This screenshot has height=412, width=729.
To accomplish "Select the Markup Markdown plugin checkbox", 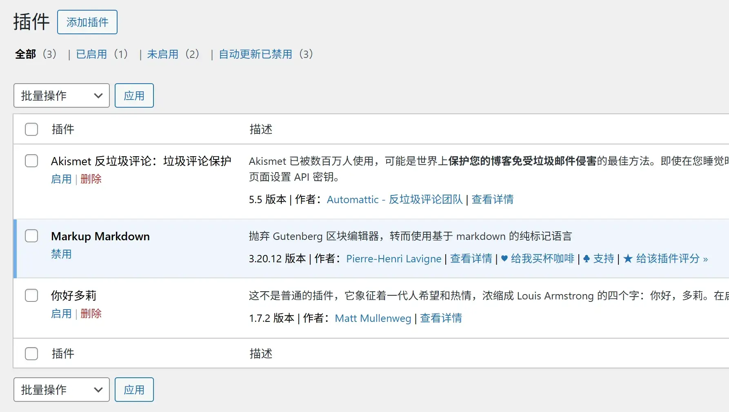I will click(x=31, y=236).
